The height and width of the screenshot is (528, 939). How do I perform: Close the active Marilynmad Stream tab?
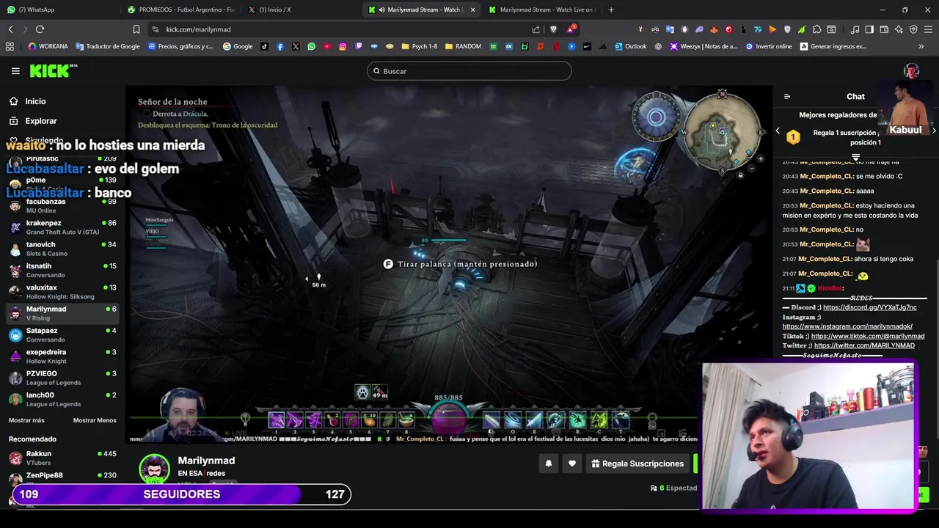472,10
